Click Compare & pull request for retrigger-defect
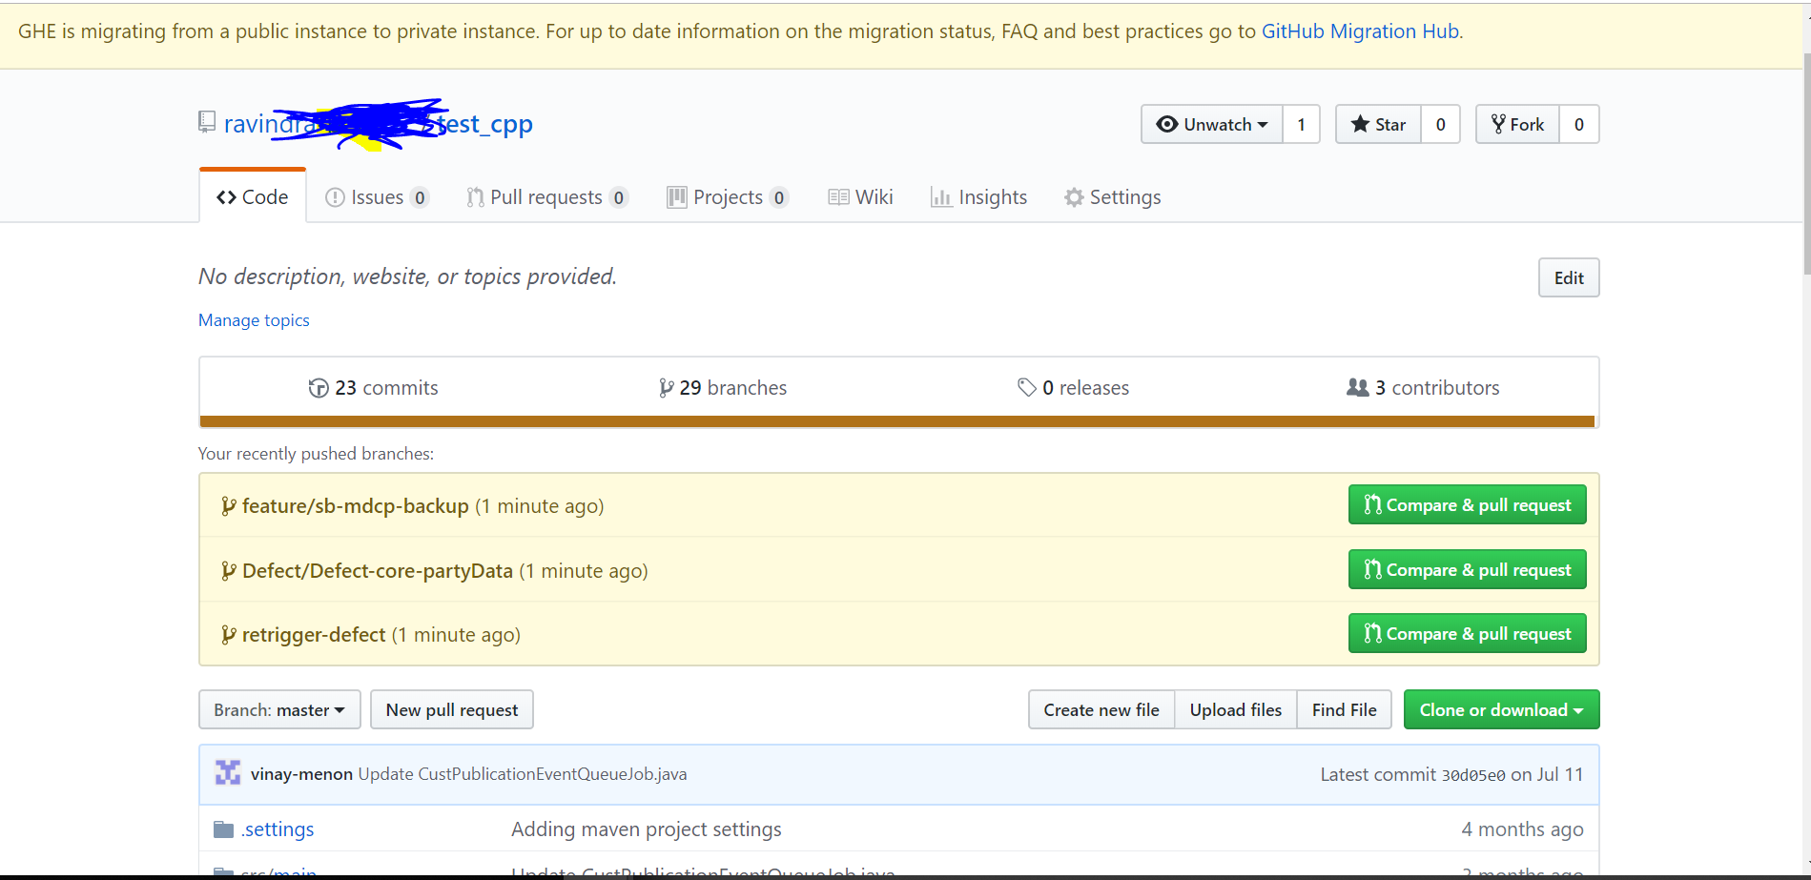Viewport: 1811px width, 880px height. [x=1466, y=633]
